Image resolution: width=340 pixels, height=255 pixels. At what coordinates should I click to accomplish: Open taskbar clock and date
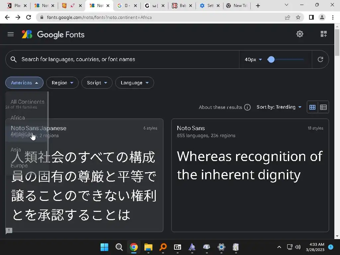[315, 247]
